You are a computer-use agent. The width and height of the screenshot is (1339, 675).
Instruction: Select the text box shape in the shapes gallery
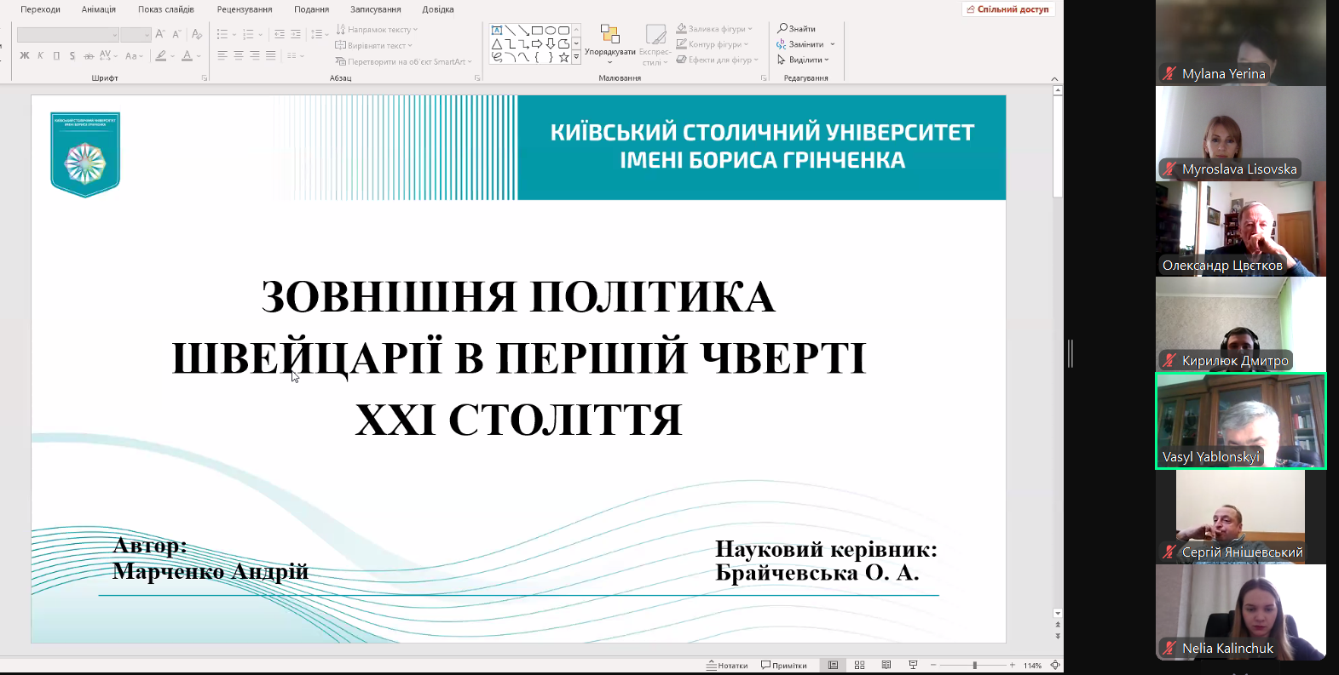click(497, 31)
